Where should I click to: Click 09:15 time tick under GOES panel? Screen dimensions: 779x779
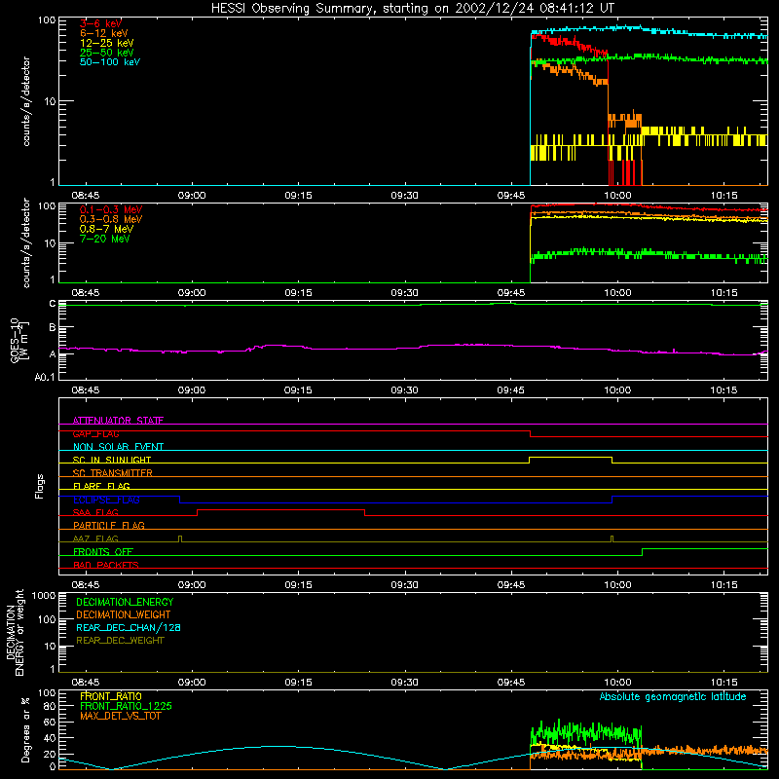(x=298, y=390)
